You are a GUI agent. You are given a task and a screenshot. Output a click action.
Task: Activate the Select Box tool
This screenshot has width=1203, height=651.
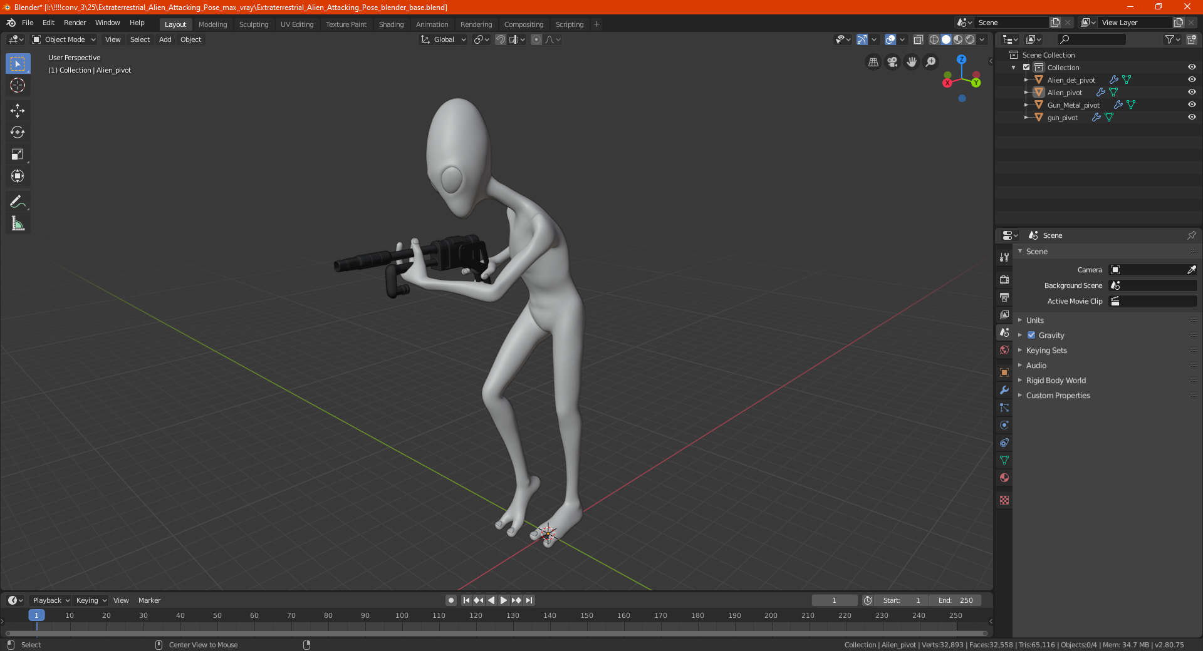(x=18, y=63)
